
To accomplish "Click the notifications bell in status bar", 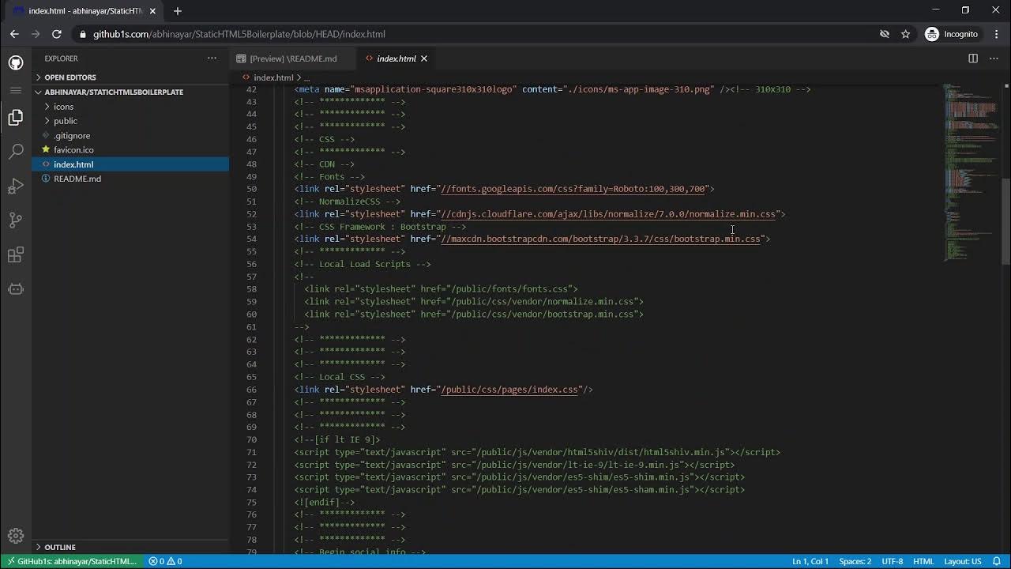I will (997, 561).
